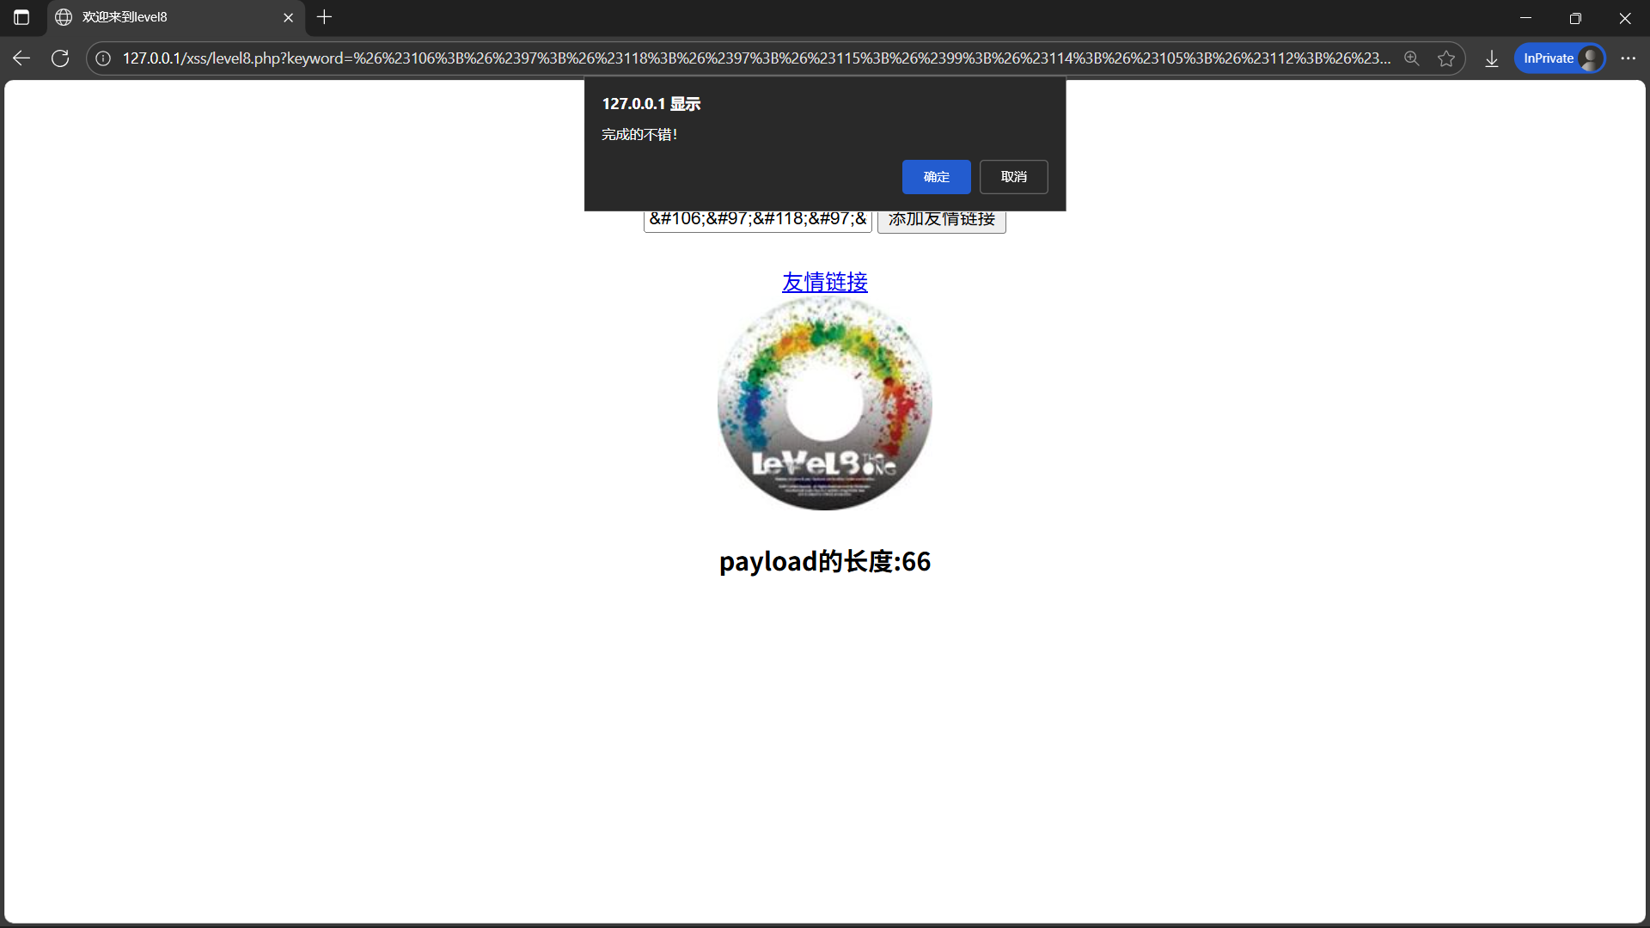Viewport: 1650px width, 928px height.
Task: Click the browser back arrow
Action: 21,58
